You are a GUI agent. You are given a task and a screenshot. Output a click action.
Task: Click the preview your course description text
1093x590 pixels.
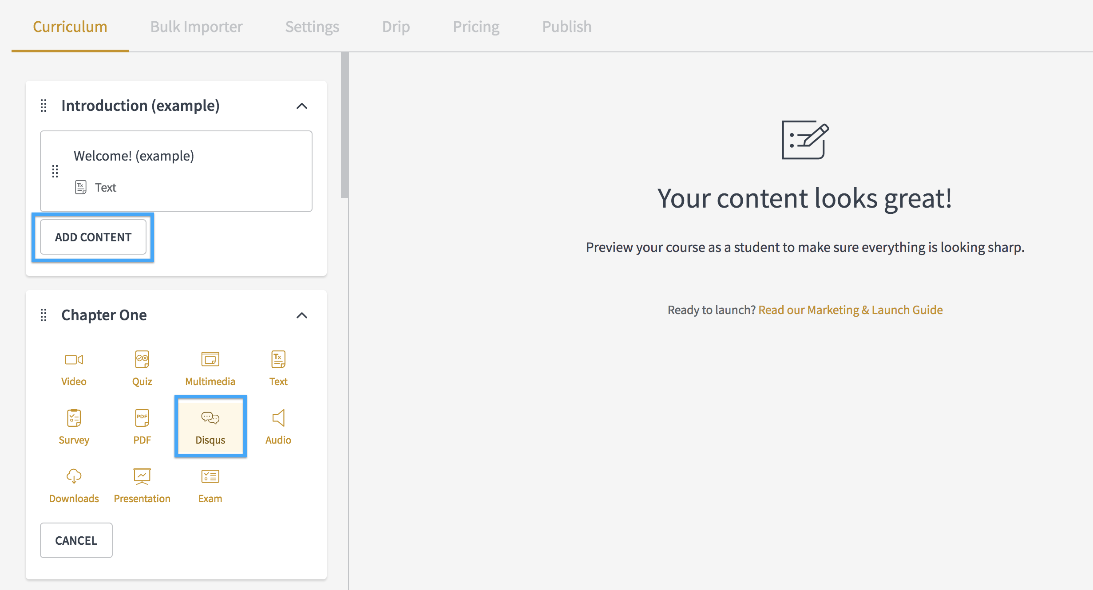point(805,247)
